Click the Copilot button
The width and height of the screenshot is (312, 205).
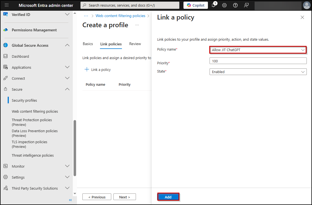tap(196, 5)
